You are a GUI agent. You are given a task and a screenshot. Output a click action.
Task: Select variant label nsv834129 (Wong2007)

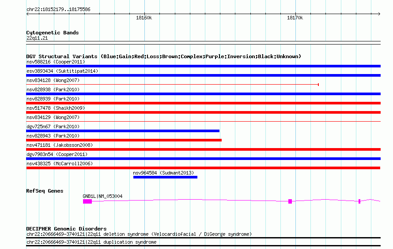pyautogui.click(x=53, y=117)
